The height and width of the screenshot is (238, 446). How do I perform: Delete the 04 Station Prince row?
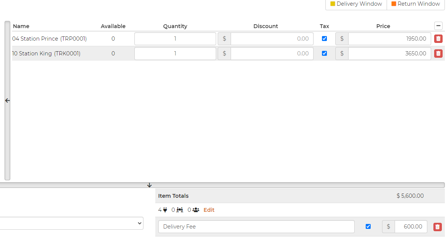click(x=438, y=39)
